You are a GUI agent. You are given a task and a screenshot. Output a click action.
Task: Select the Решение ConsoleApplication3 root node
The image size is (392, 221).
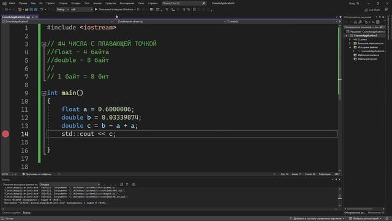pyautogui.click(x=366, y=32)
